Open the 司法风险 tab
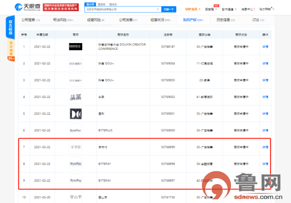291x203 pixels. click(x=63, y=20)
